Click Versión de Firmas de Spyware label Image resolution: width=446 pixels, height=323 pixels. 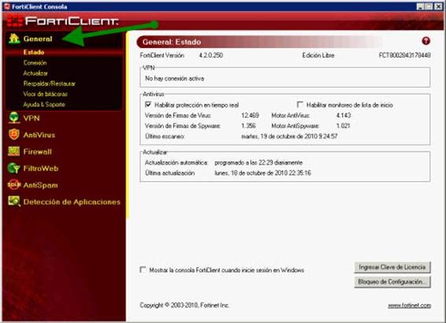(x=183, y=126)
